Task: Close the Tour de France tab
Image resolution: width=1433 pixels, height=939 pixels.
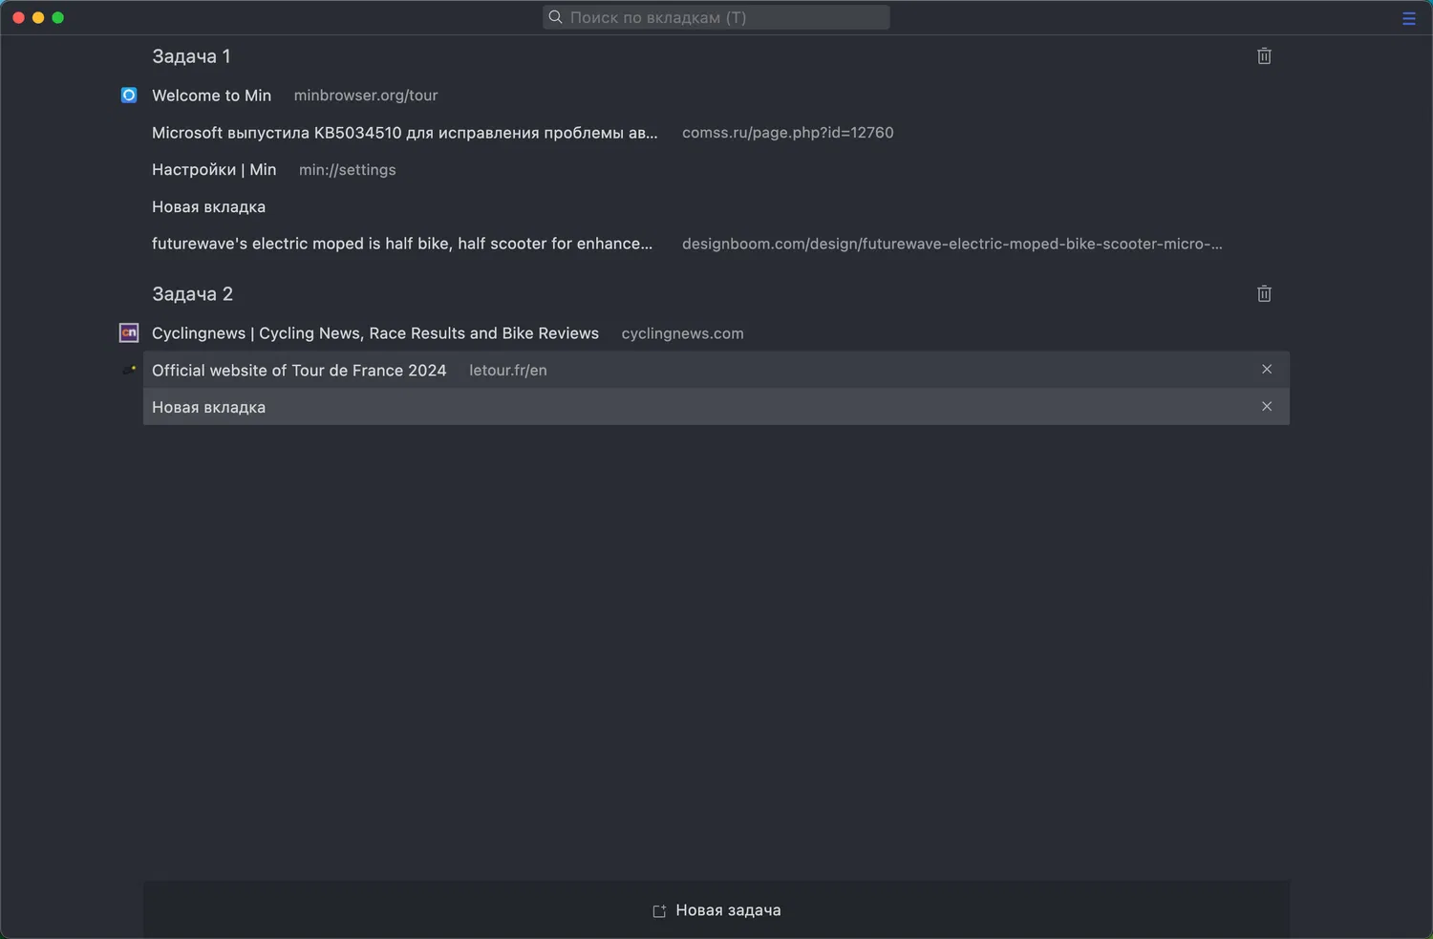Action: pos(1267,370)
